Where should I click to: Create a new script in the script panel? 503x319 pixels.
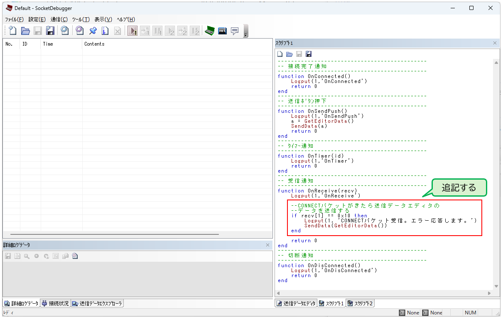tap(280, 54)
